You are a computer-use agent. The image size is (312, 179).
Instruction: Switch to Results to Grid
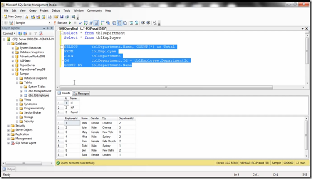tap(119, 23)
